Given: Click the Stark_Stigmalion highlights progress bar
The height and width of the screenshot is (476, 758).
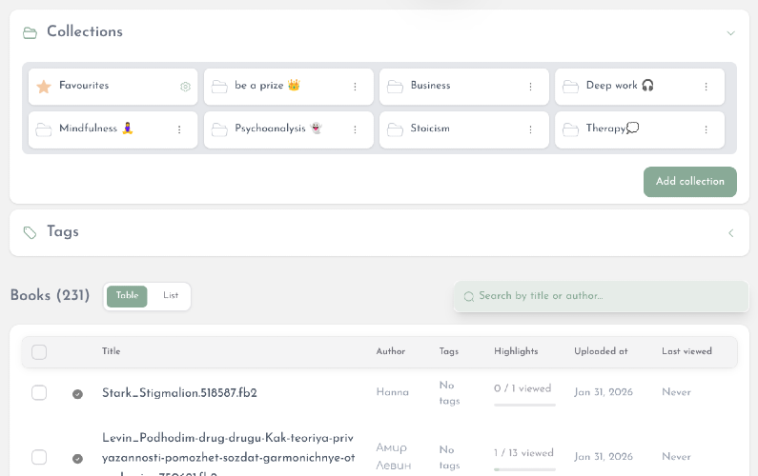Looking at the screenshot, I should click(524, 405).
